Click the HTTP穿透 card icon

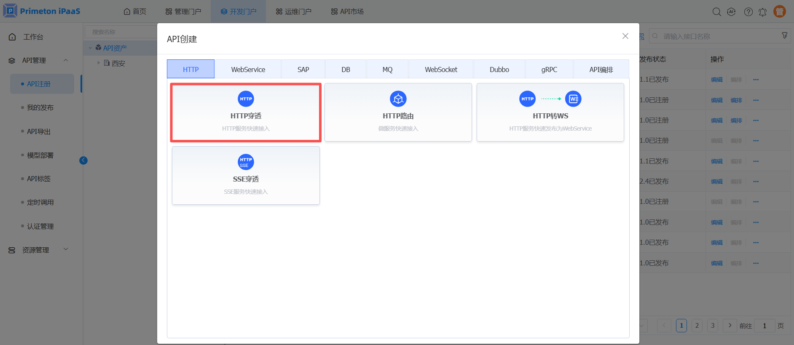(246, 99)
